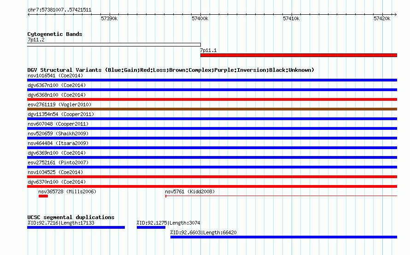Select the blue Length:3074 duplication bar
The height and width of the screenshot is (255, 410).
point(151,227)
